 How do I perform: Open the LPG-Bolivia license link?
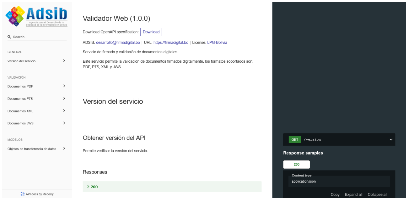217,43
